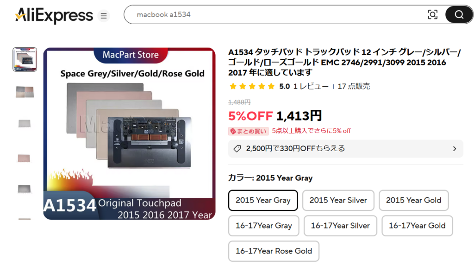Image resolution: width=474 pixels, height=266 pixels.
Task: Choose the 2015 Year Gold variant
Action: (413, 200)
